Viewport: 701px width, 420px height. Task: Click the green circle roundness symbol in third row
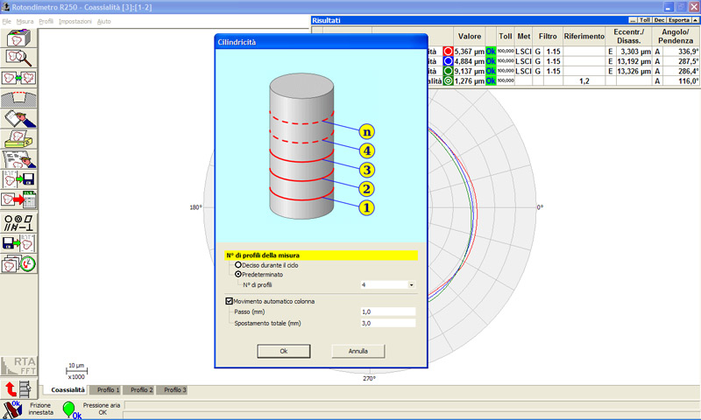(448, 71)
